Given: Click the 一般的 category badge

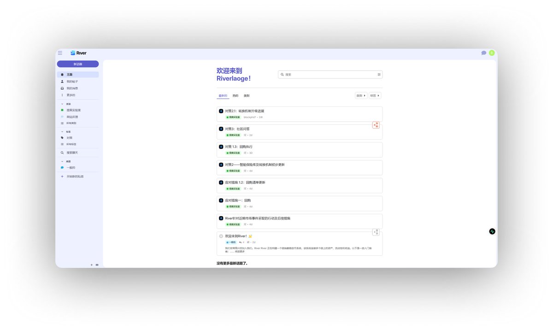Looking at the screenshot, I should pyautogui.click(x=231, y=242).
